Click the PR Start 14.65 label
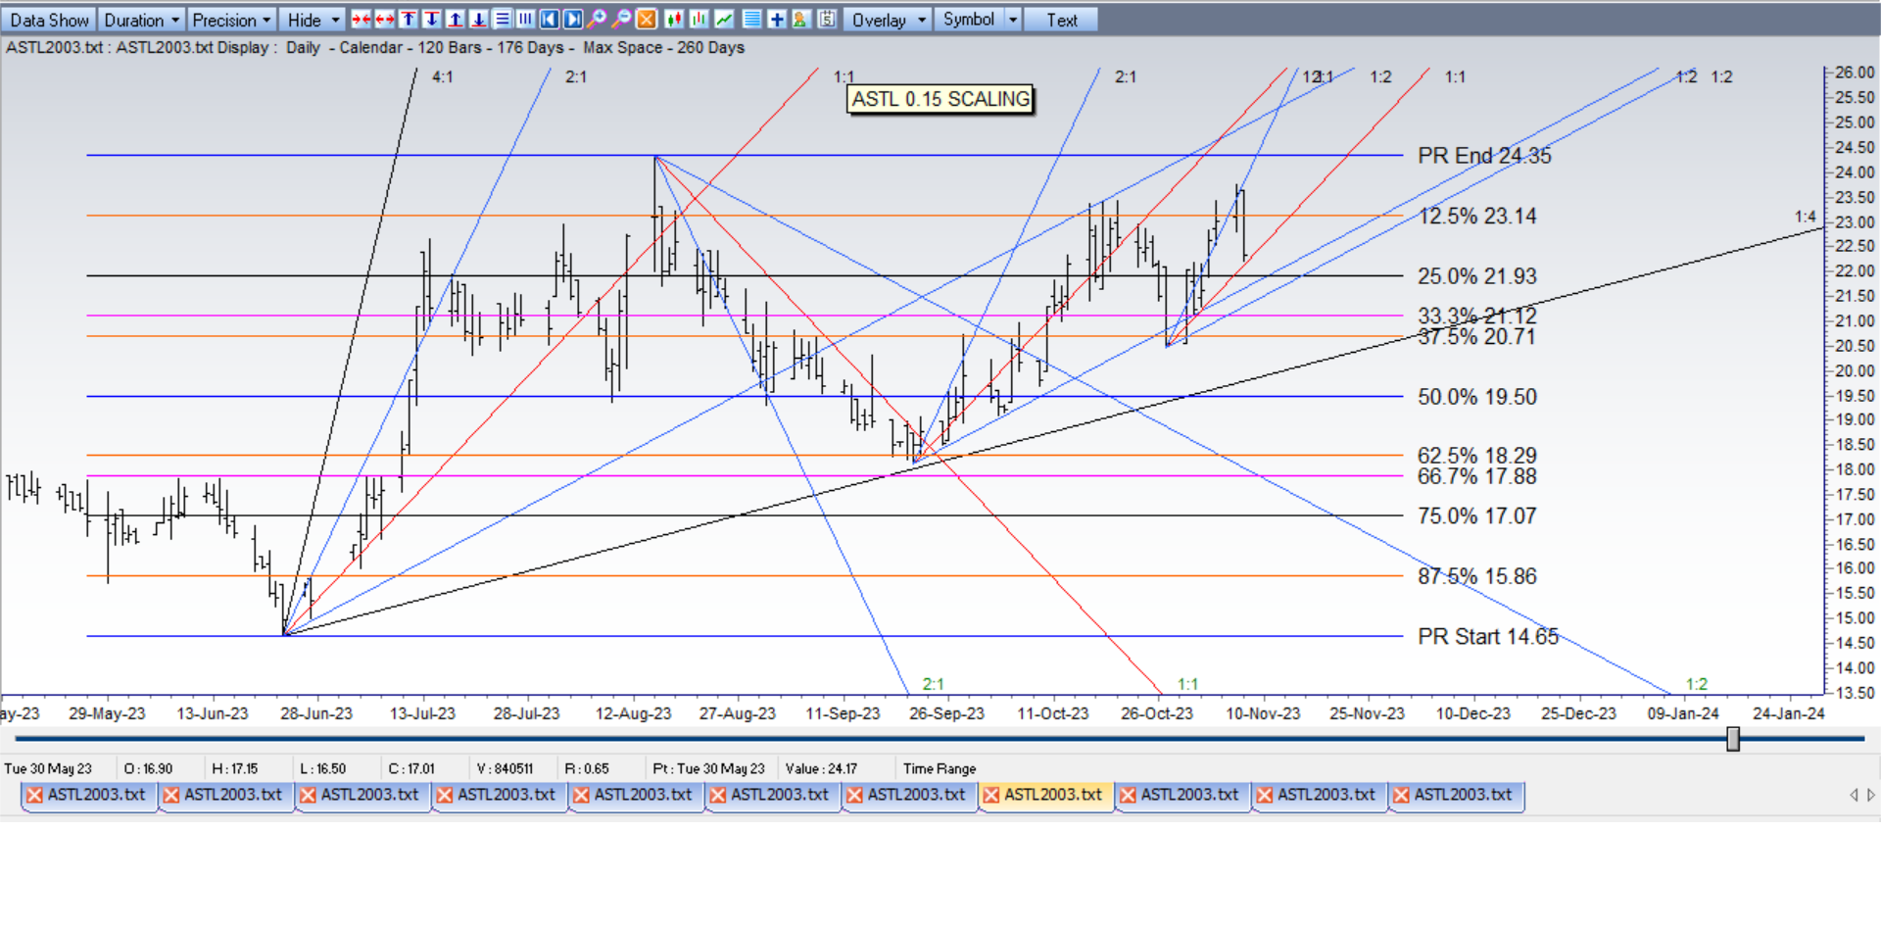Viewport: 1881px width, 928px height. (x=1488, y=637)
